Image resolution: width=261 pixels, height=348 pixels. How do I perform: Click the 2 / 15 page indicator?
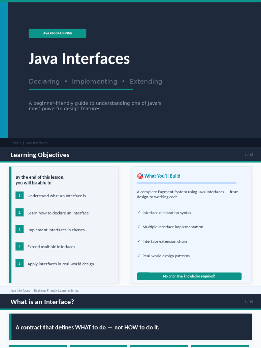click(x=249, y=155)
